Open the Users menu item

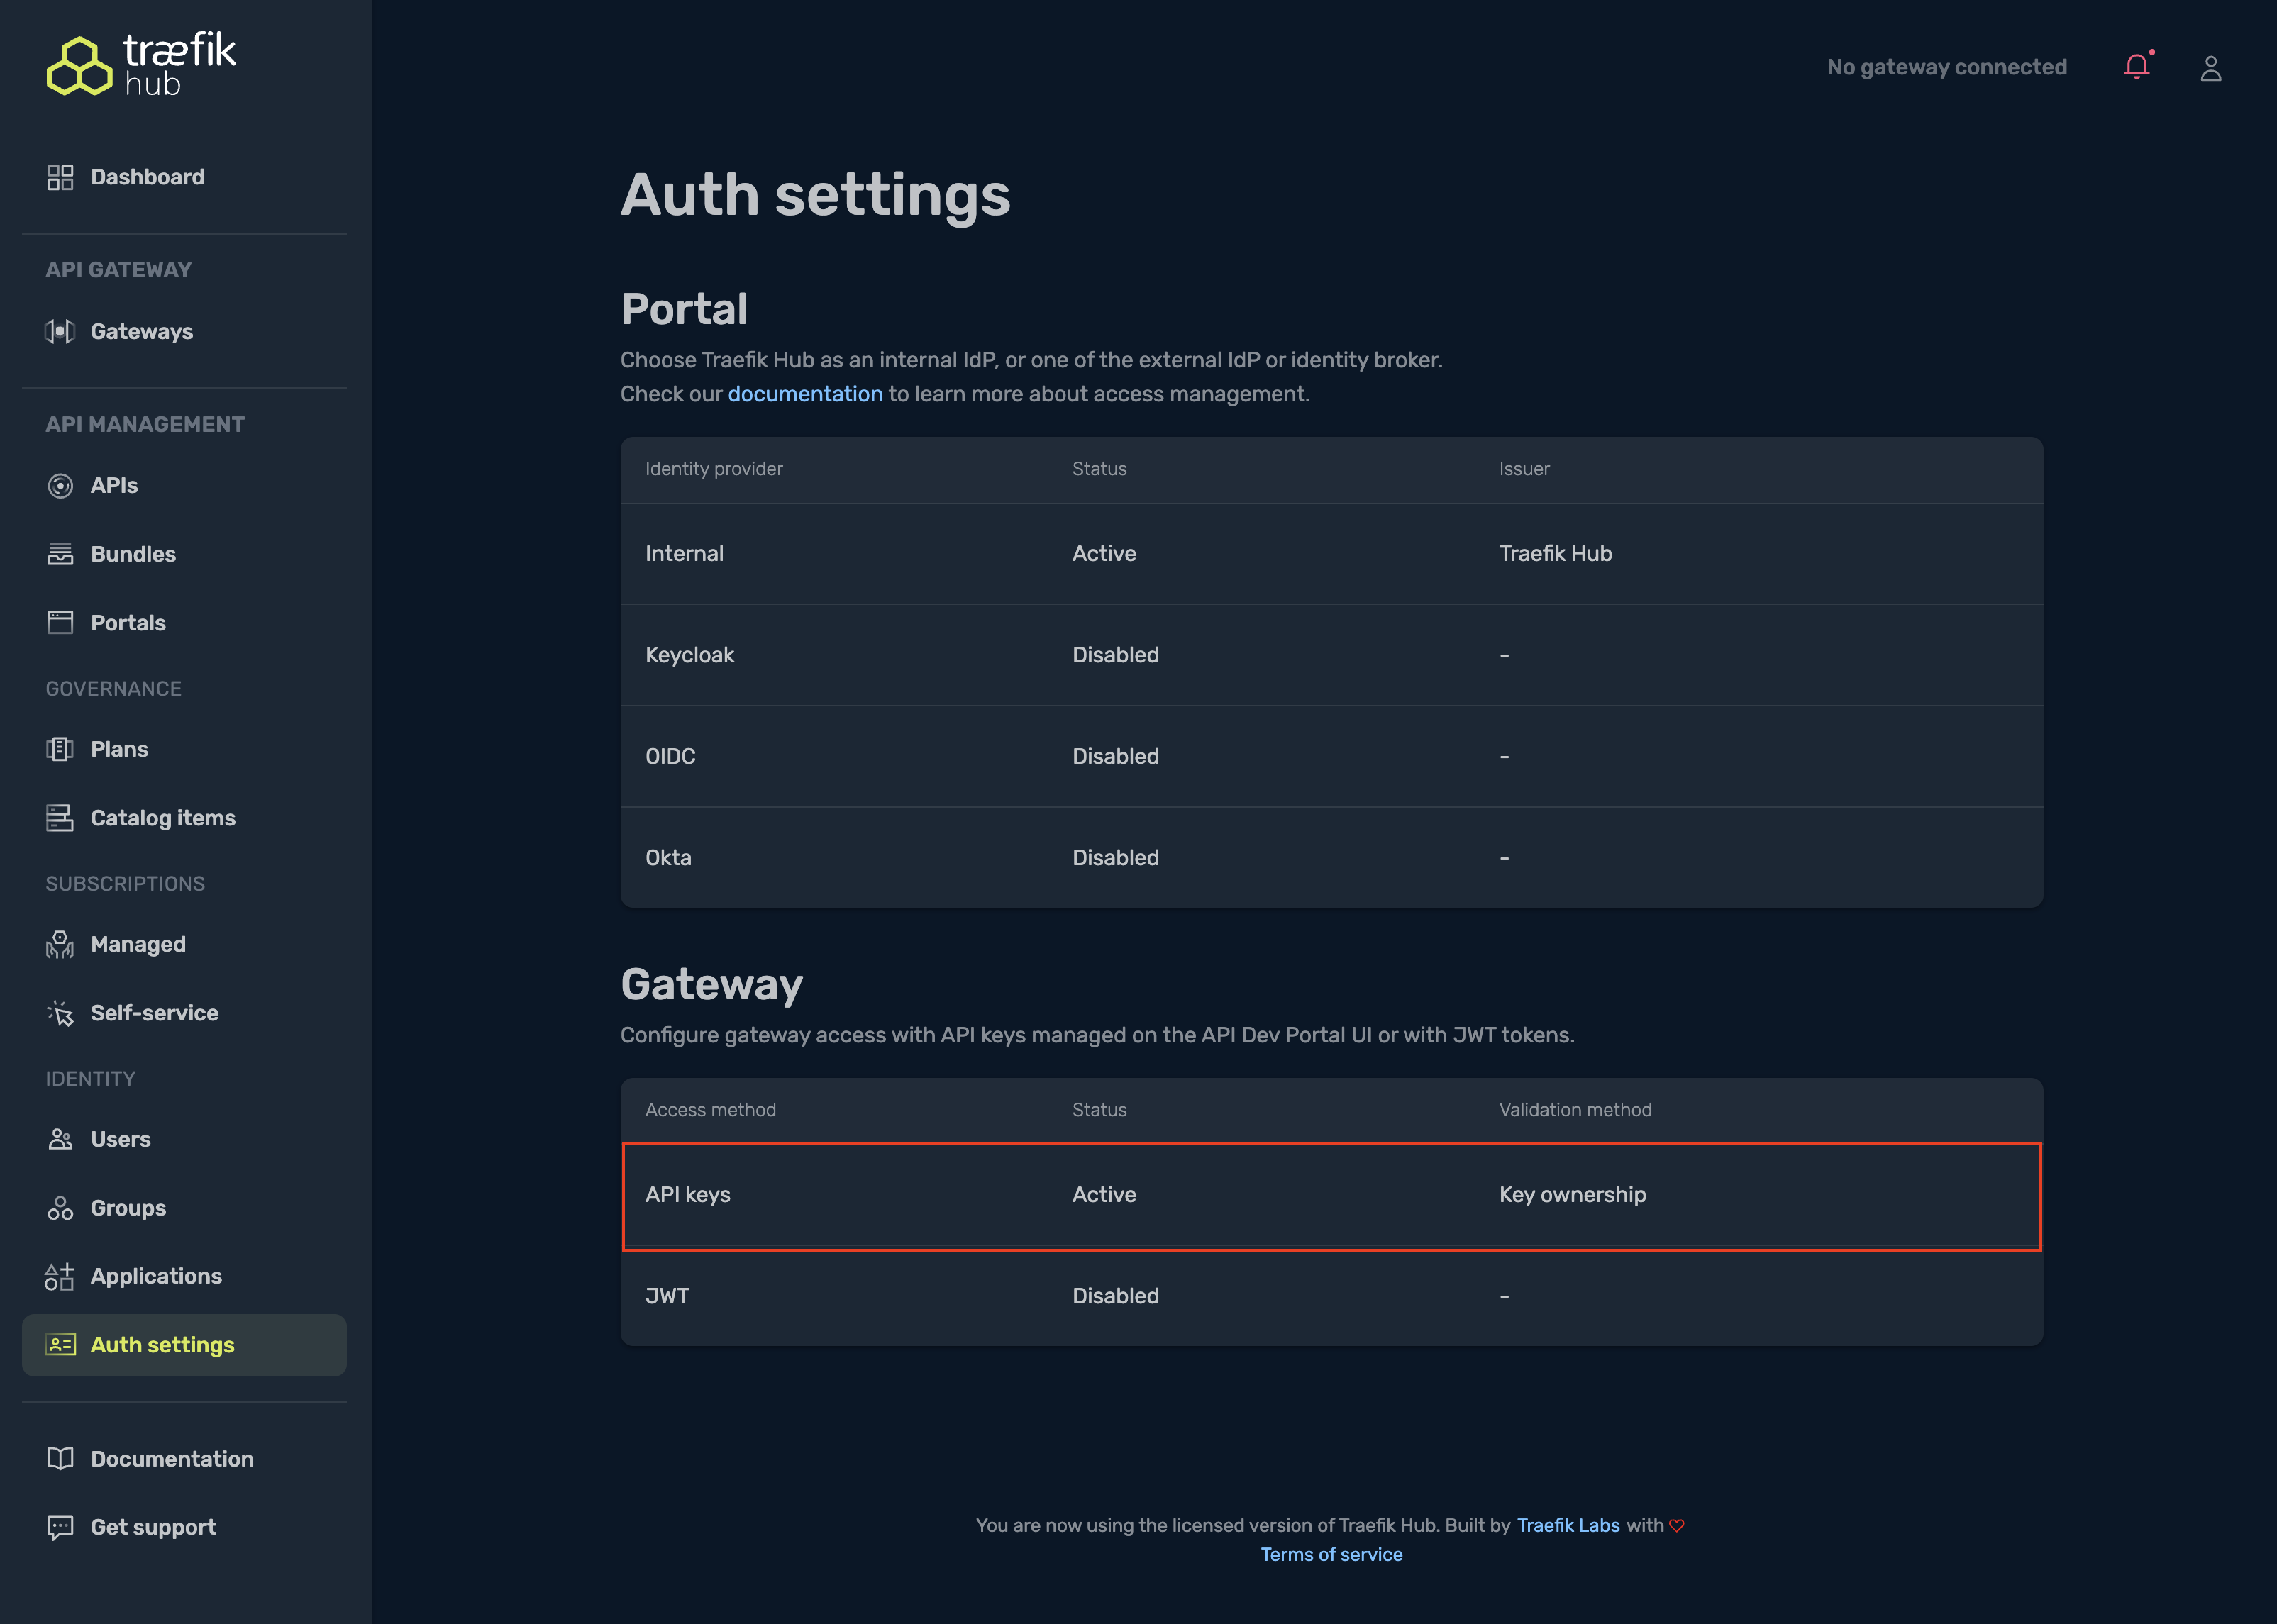point(120,1139)
